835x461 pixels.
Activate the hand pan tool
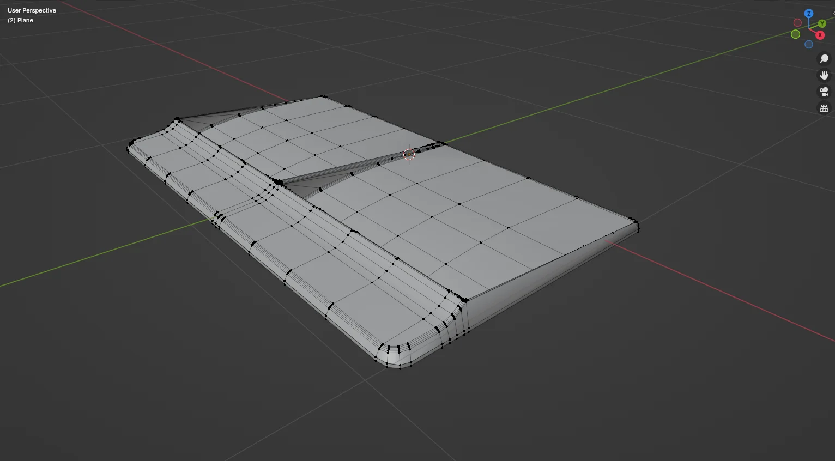tap(824, 75)
